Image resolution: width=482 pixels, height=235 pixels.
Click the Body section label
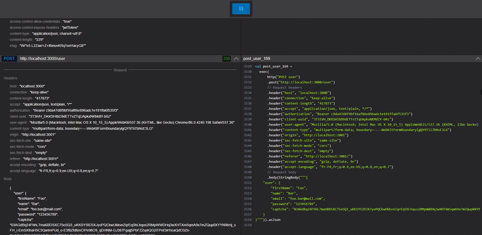7,179
